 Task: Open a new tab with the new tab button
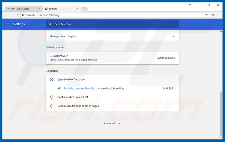(x=85, y=9)
